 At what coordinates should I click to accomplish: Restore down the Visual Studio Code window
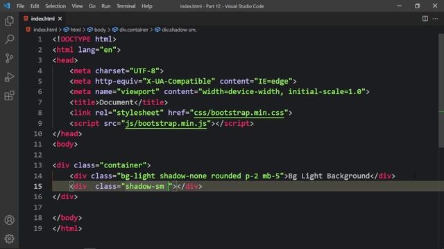pyautogui.click(x=417, y=6)
